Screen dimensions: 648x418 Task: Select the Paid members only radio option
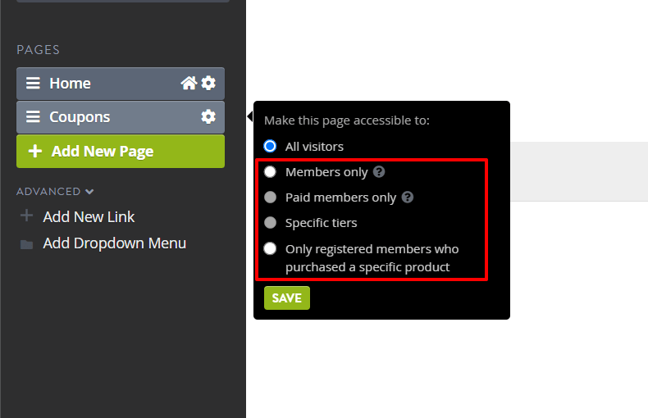coord(271,197)
